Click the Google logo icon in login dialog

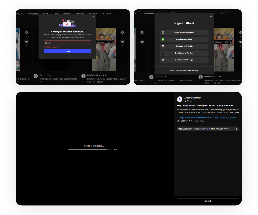point(163,60)
